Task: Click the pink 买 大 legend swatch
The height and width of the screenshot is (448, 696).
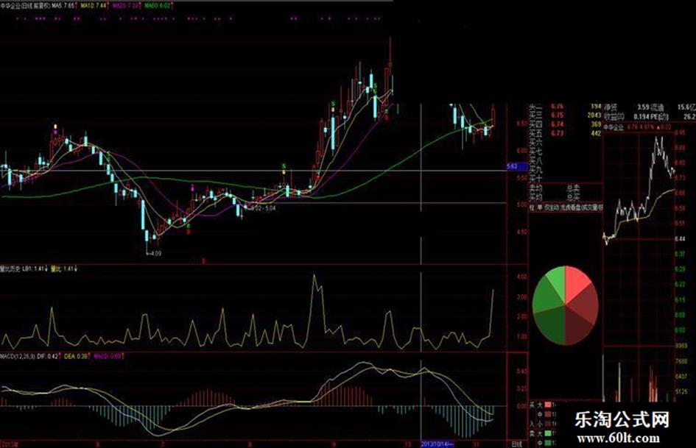Action: (548, 405)
